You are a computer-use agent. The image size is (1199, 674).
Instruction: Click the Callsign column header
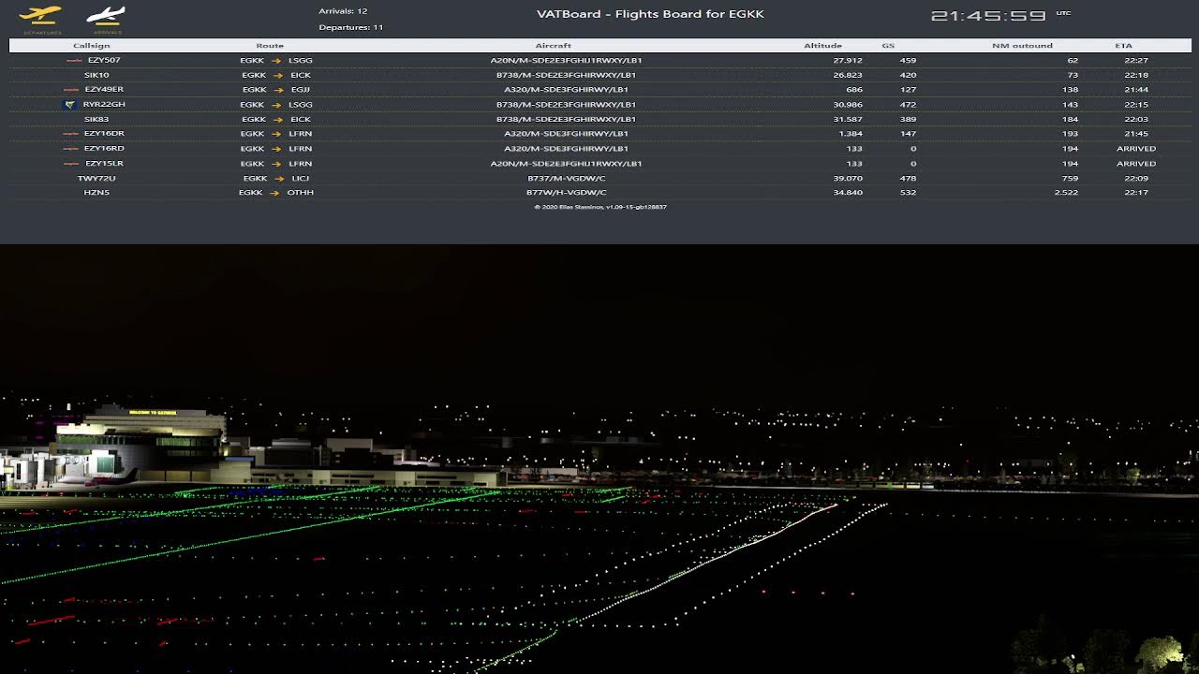[92, 45]
